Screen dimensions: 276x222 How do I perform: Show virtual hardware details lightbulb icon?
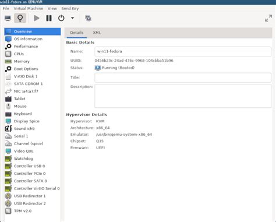[x=20, y=18]
